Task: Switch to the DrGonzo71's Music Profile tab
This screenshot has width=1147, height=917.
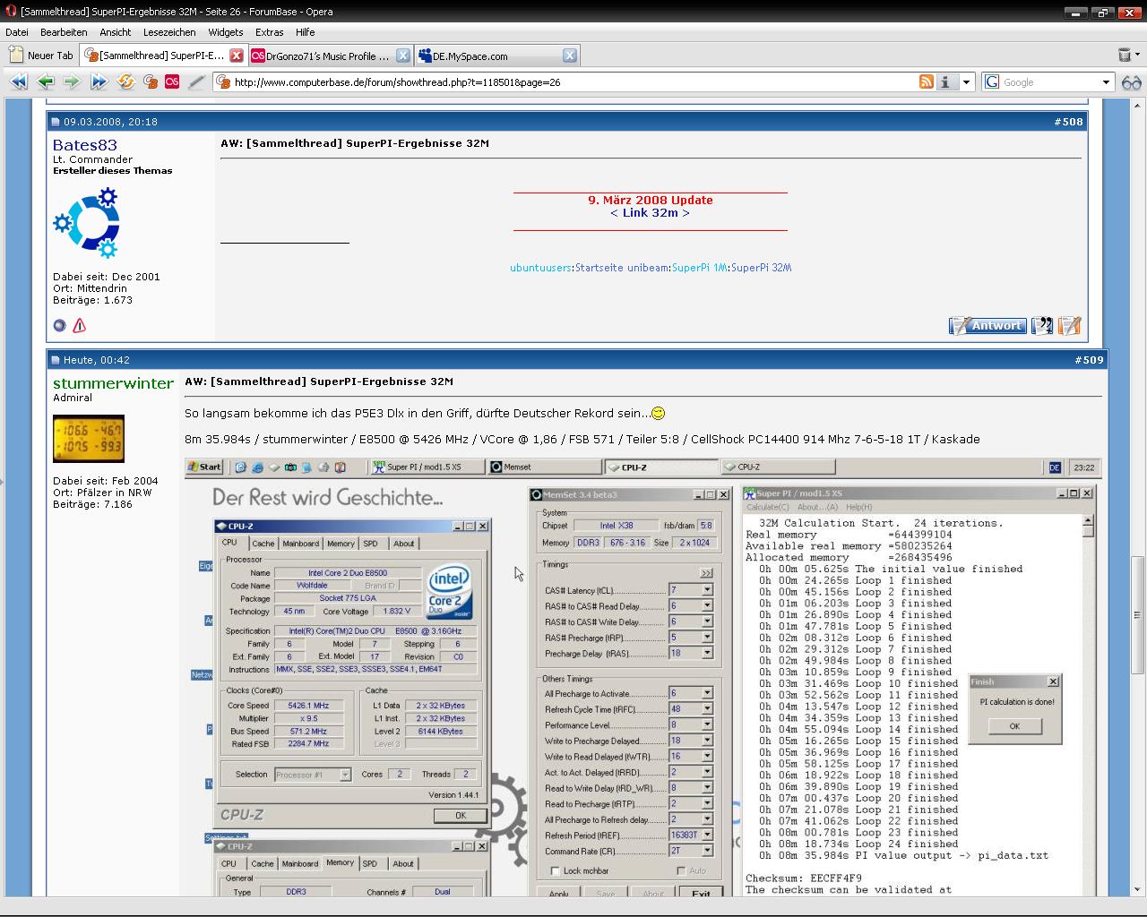Action: [330, 56]
